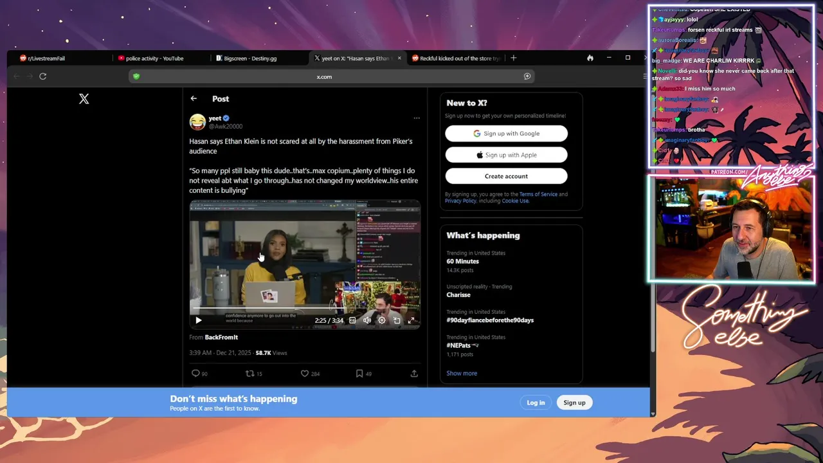Image resolution: width=823 pixels, height=463 pixels.
Task: Reload the page with refresh icon
Action: tap(43, 77)
